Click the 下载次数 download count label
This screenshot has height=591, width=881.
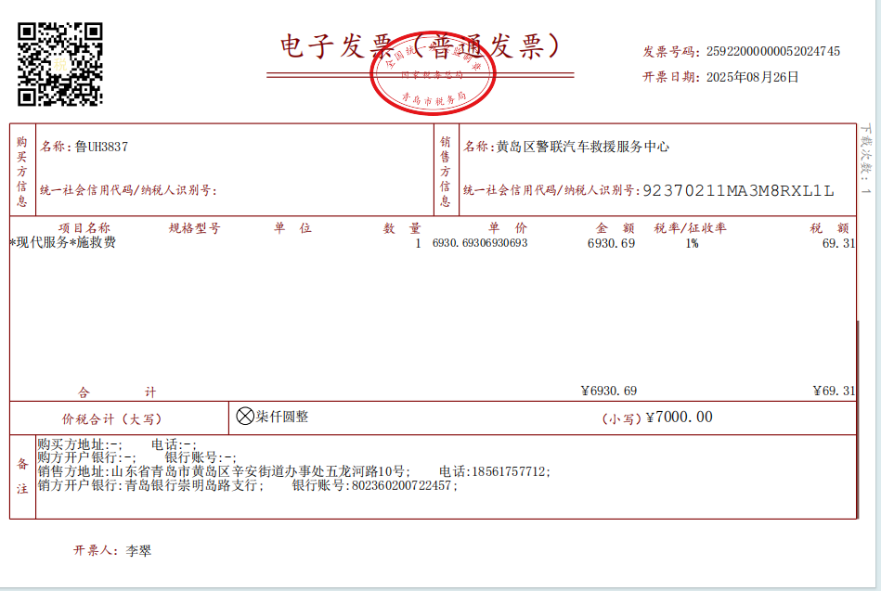tap(866, 160)
